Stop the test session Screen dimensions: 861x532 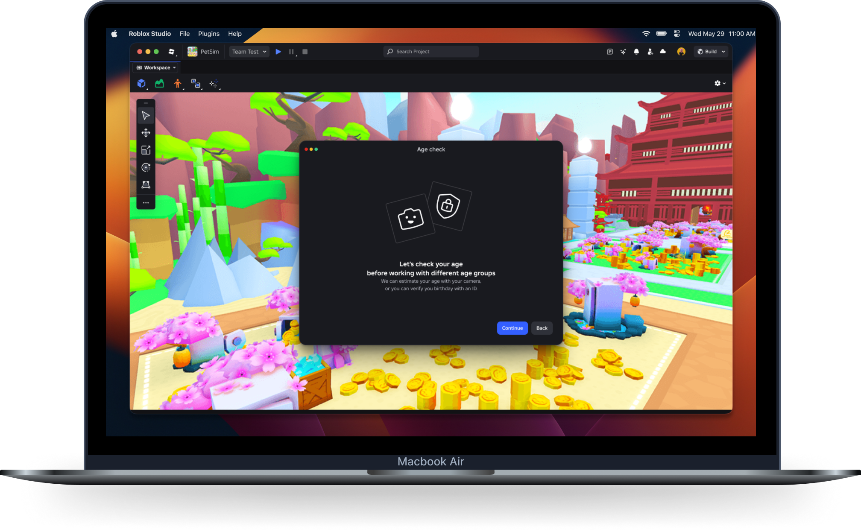tap(305, 52)
